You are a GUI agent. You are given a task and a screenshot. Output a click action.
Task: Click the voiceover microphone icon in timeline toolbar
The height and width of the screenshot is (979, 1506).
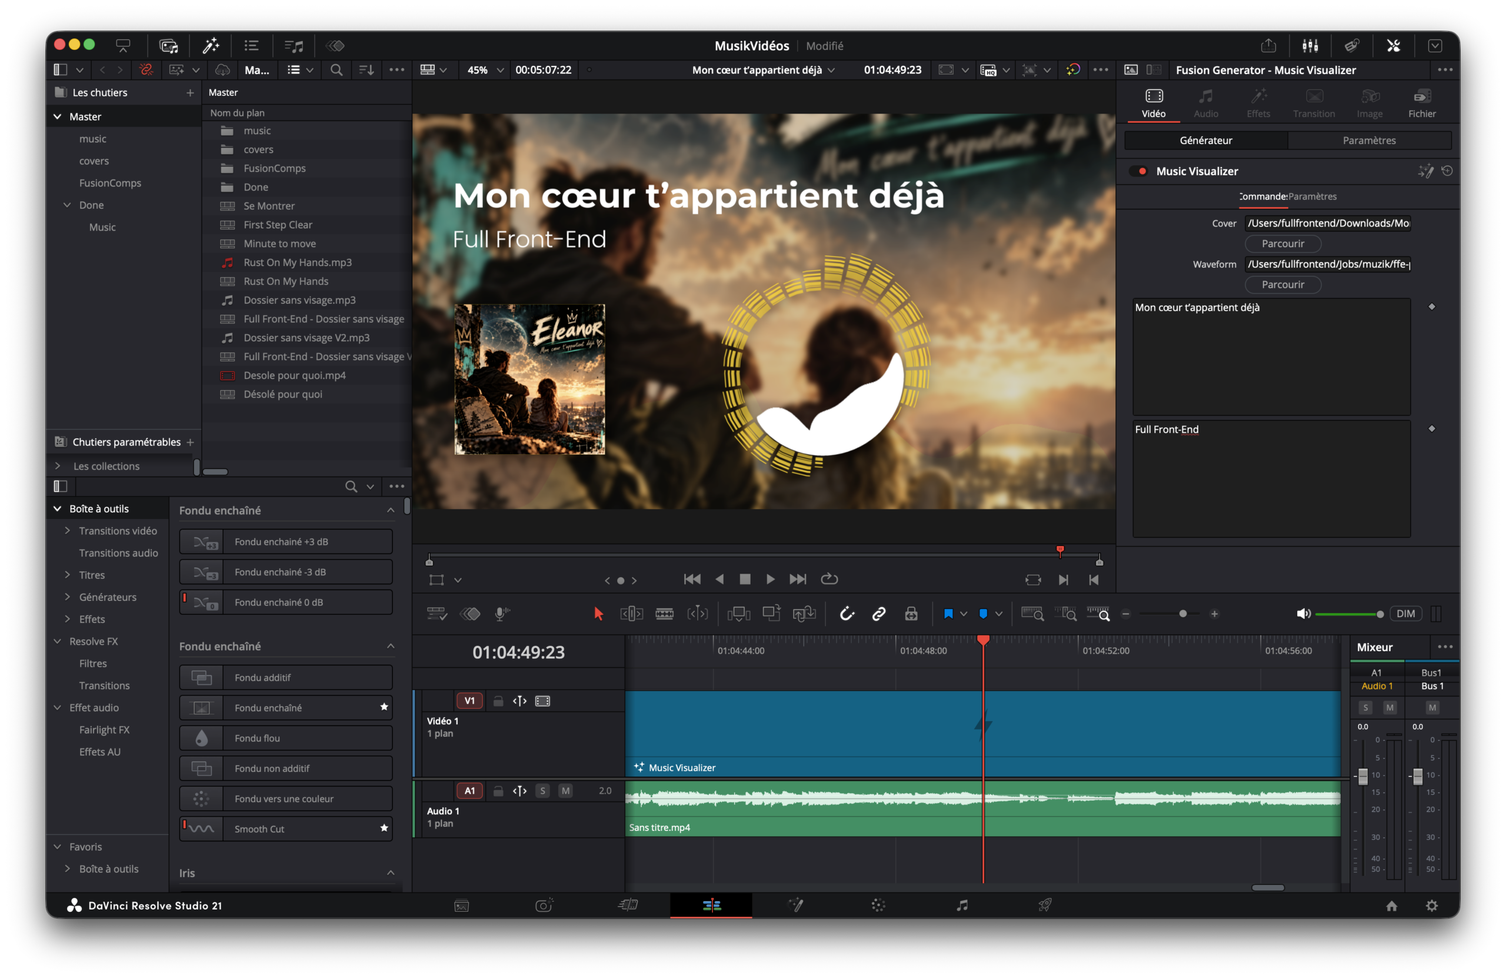tap(502, 613)
